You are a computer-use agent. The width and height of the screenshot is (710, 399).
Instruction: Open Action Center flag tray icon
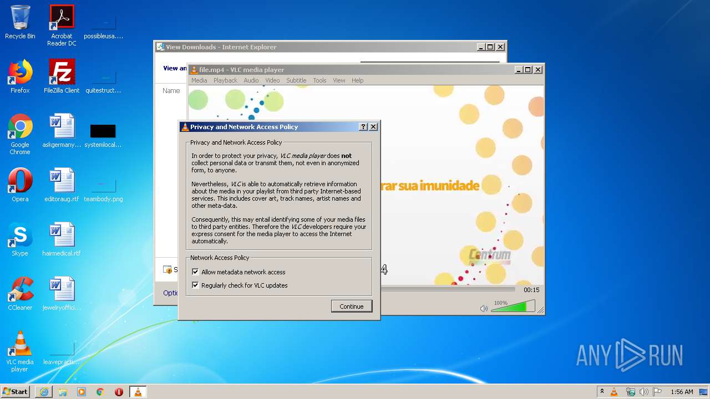coord(657,392)
